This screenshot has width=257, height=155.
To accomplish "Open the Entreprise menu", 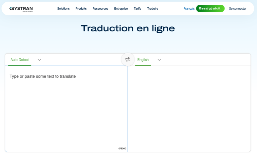I will click(x=121, y=9).
